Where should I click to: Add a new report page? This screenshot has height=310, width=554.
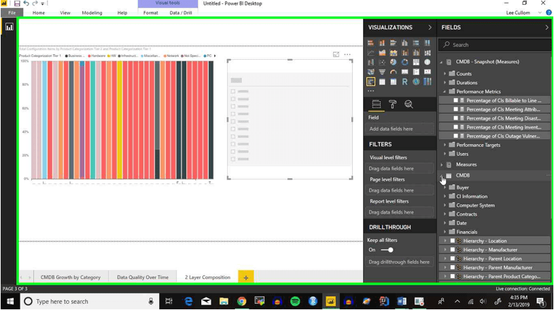point(246,277)
